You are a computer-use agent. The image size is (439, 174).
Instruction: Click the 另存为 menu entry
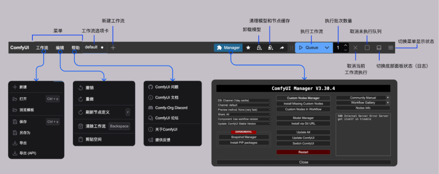[x=36, y=133]
